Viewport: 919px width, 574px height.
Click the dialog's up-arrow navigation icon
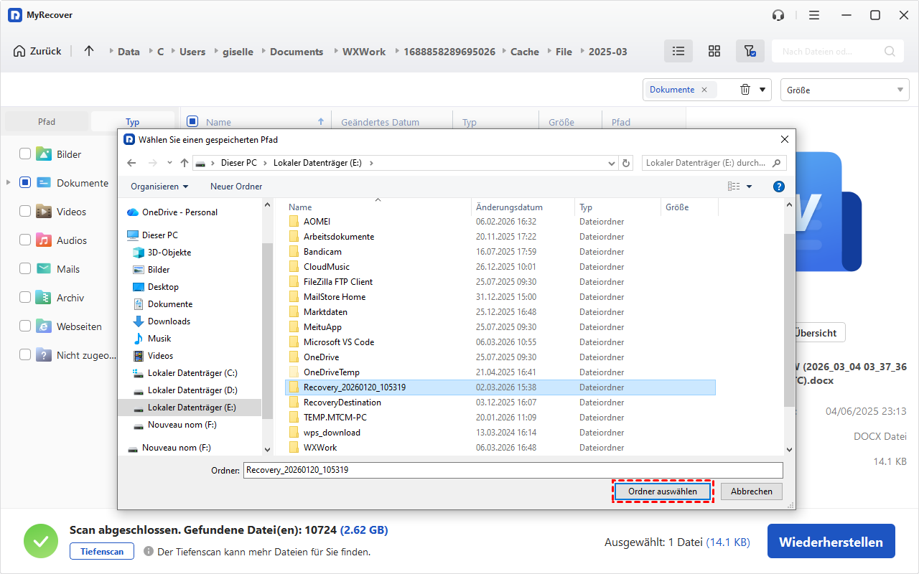pos(185,163)
